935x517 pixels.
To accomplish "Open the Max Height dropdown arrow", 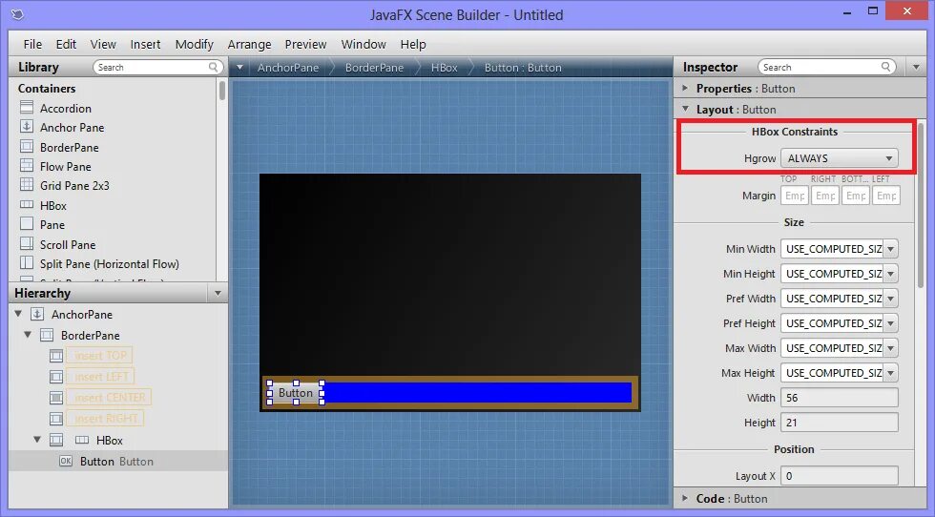I will 890,373.
